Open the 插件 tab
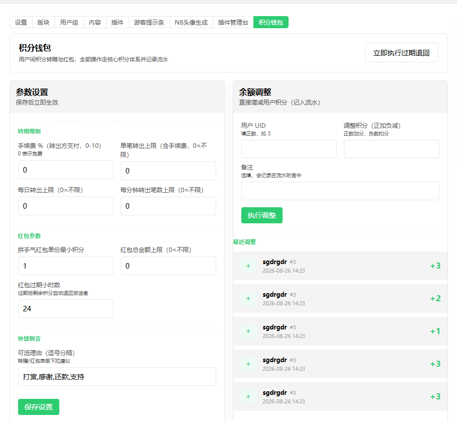 117,23
